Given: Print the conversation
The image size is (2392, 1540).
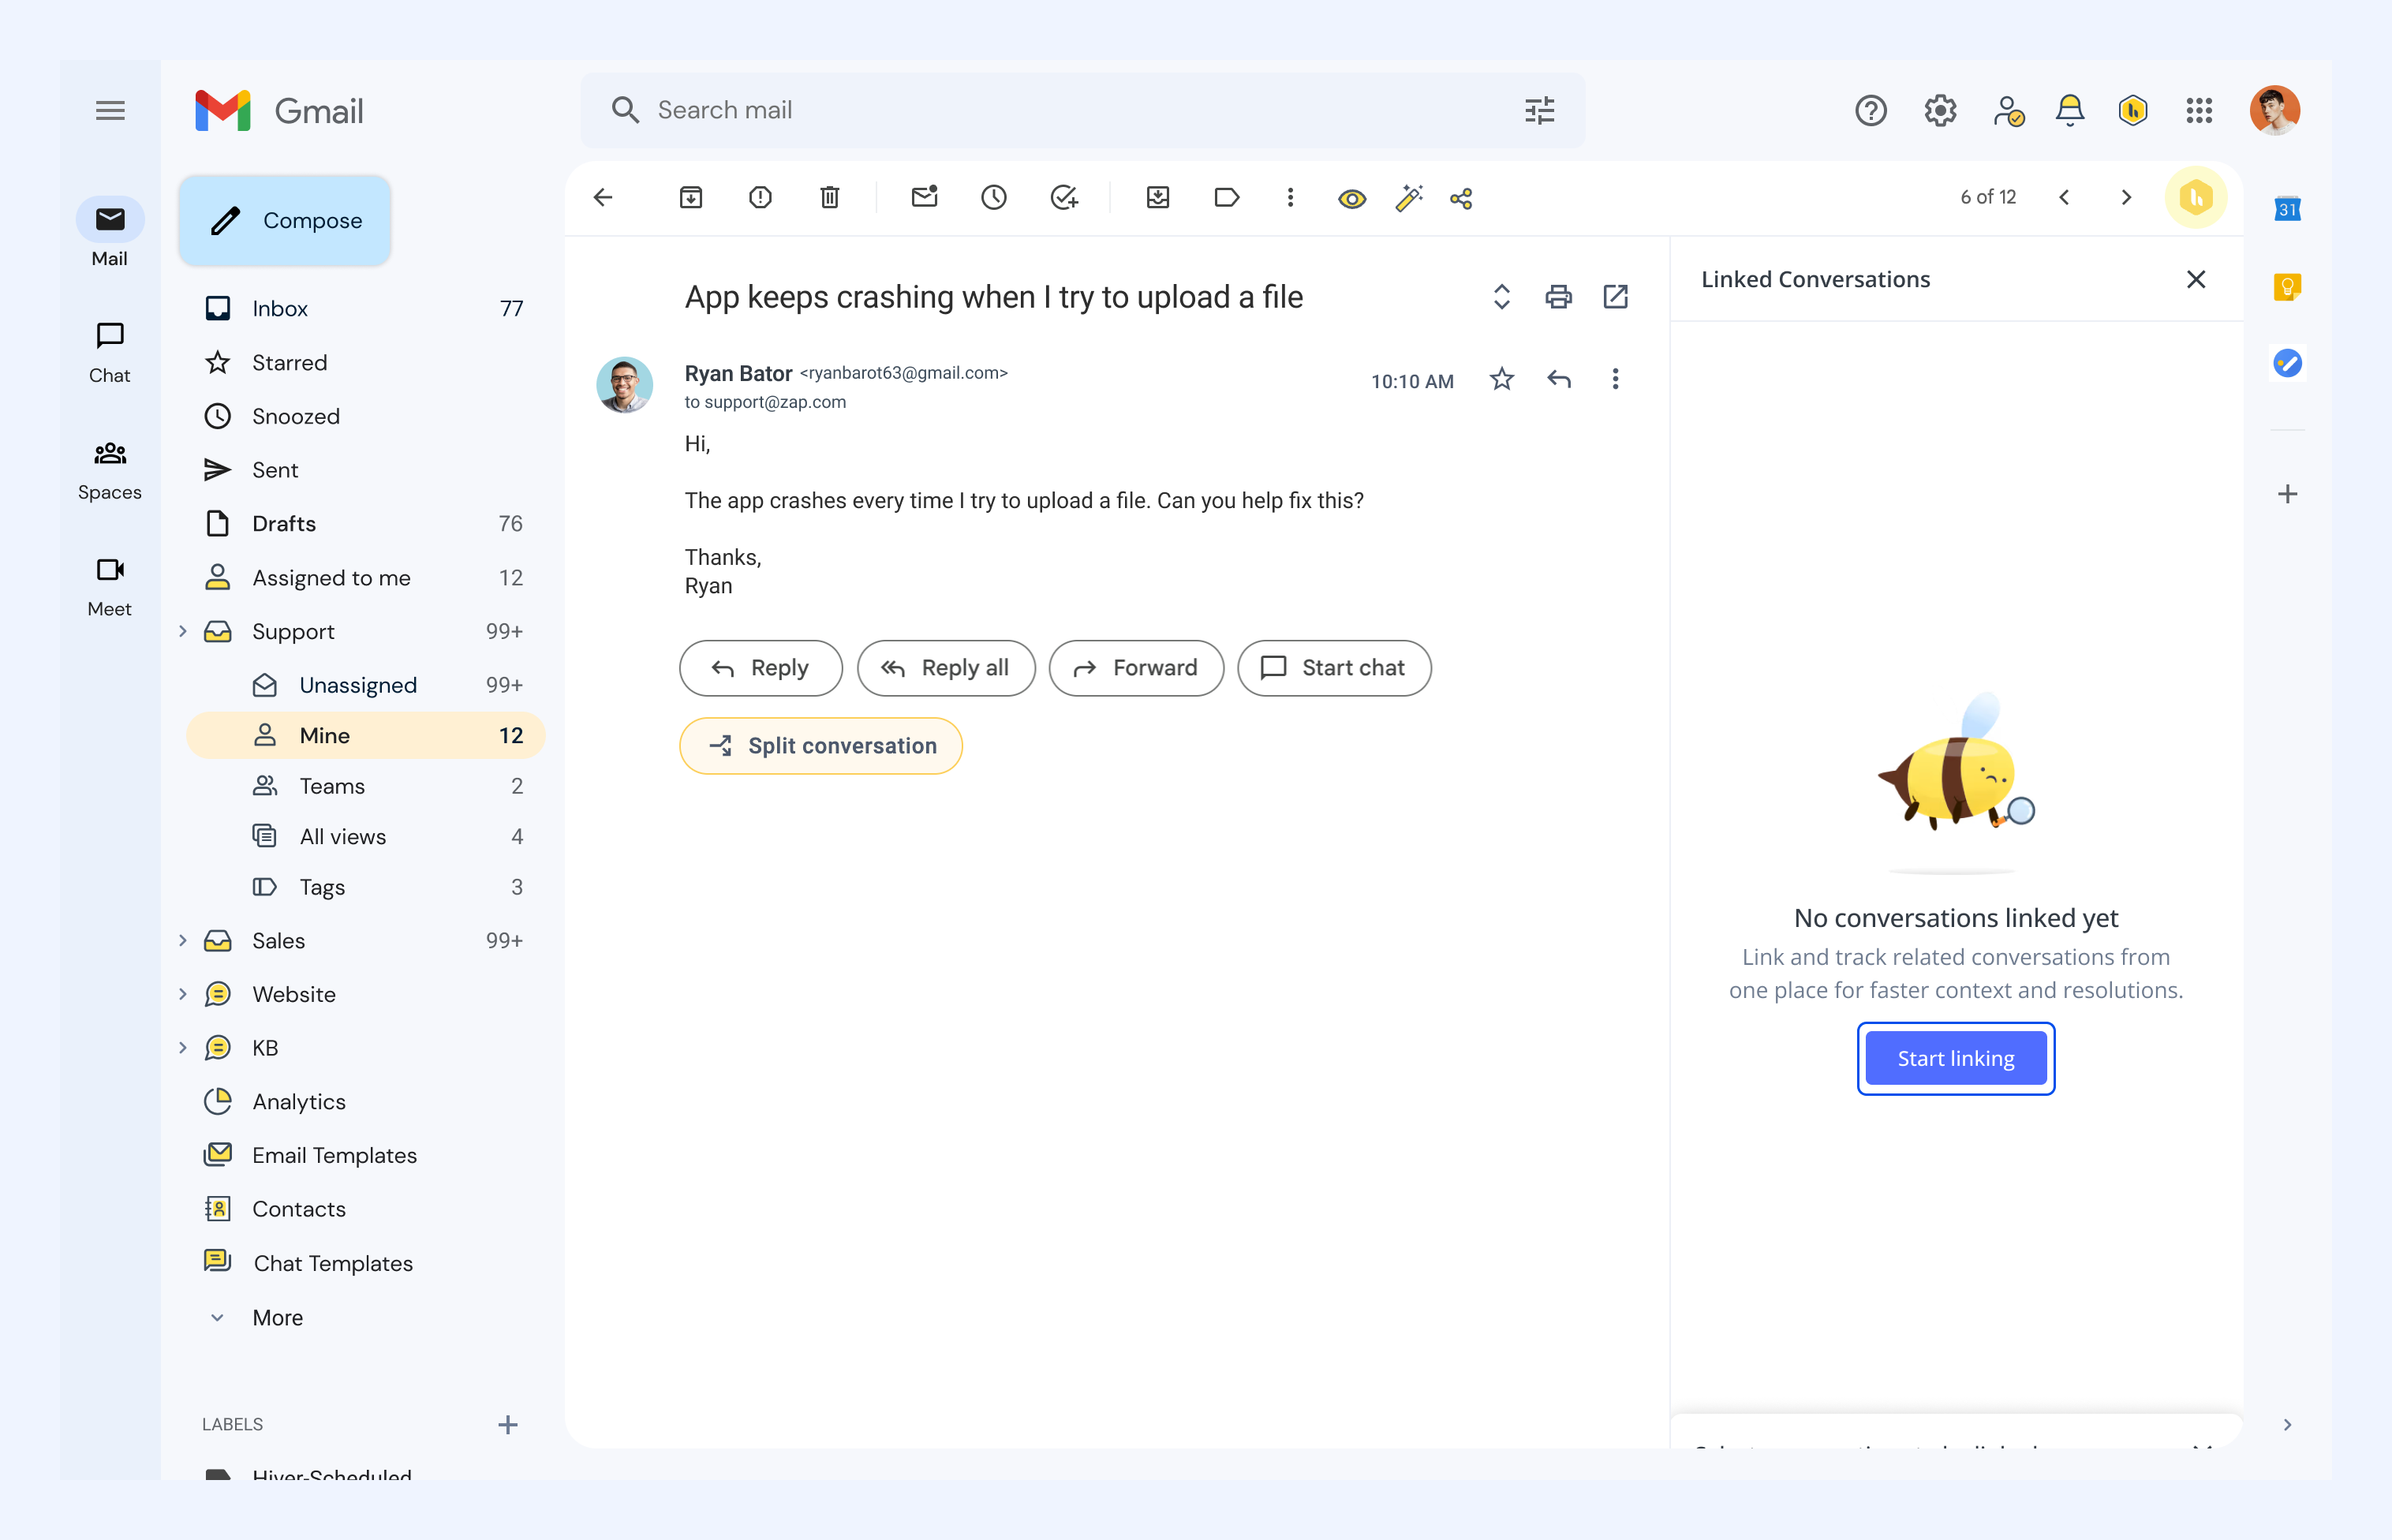Looking at the screenshot, I should pyautogui.click(x=1558, y=297).
